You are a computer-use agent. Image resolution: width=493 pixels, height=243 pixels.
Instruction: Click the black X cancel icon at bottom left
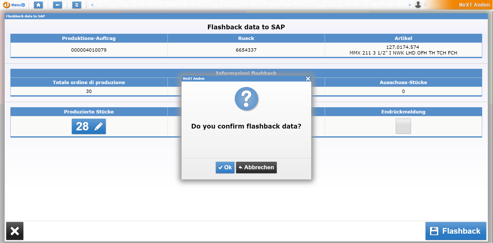15,231
